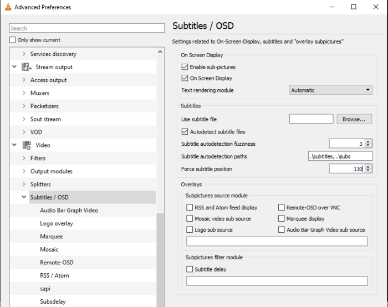Click the Browse... button for subtitle file
This screenshot has width=388, height=307.
tap(354, 119)
